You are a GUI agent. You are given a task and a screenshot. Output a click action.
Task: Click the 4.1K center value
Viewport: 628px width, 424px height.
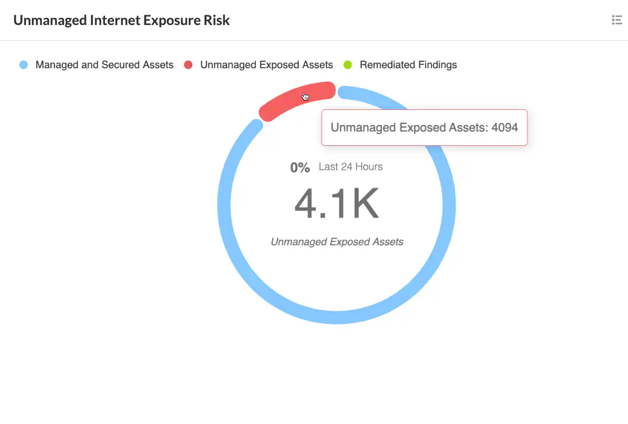(337, 203)
